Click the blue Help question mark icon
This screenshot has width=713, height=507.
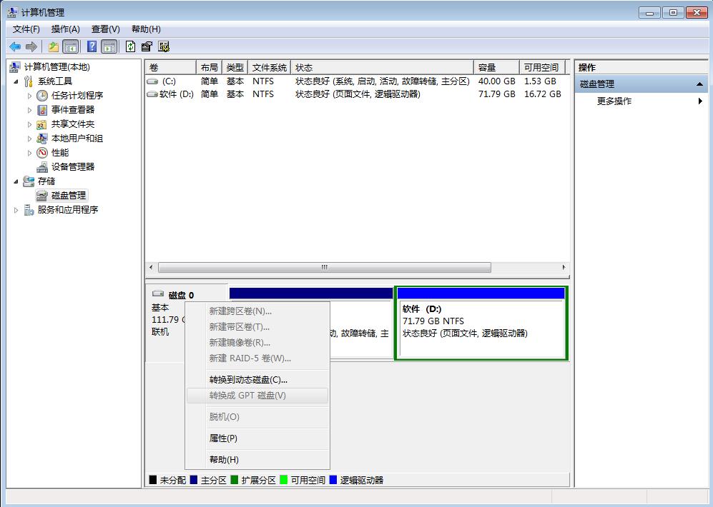[92, 46]
